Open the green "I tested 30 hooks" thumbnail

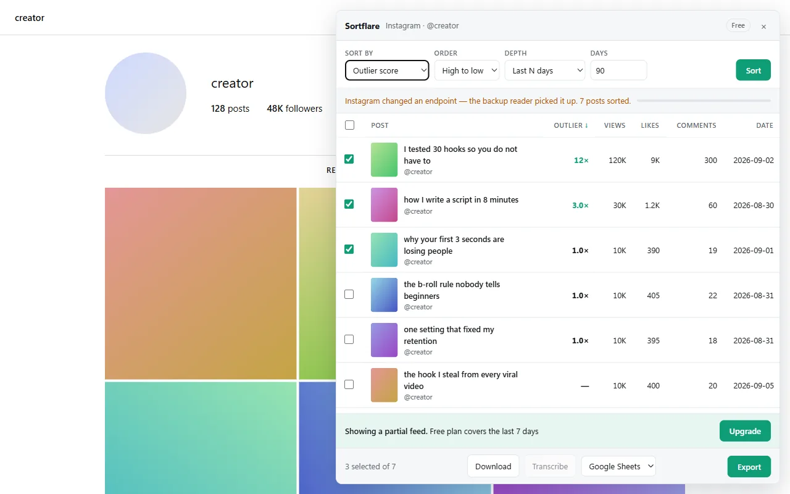pyautogui.click(x=384, y=160)
